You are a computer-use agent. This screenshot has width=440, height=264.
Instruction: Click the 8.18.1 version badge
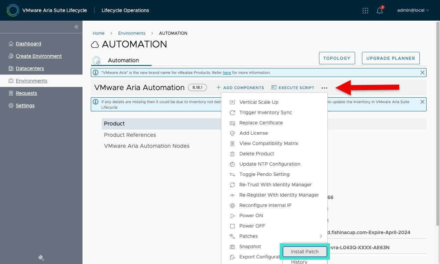pyautogui.click(x=197, y=87)
